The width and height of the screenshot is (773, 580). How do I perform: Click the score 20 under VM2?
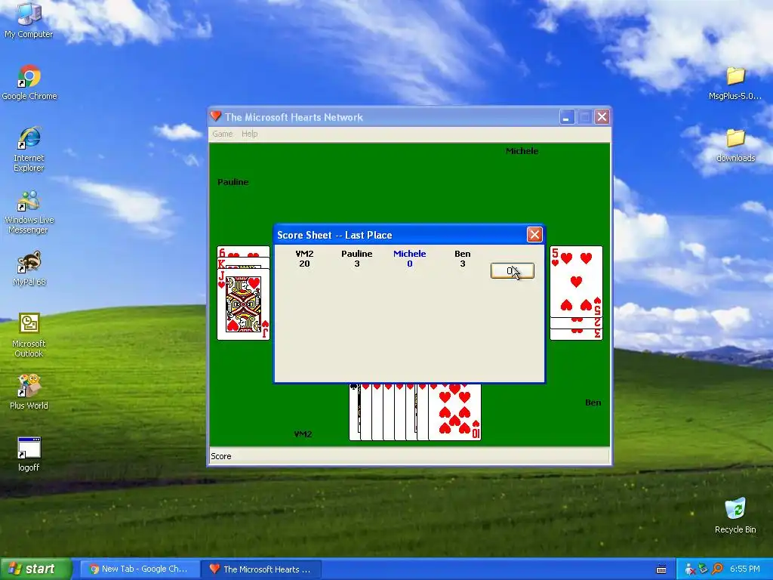(x=305, y=264)
